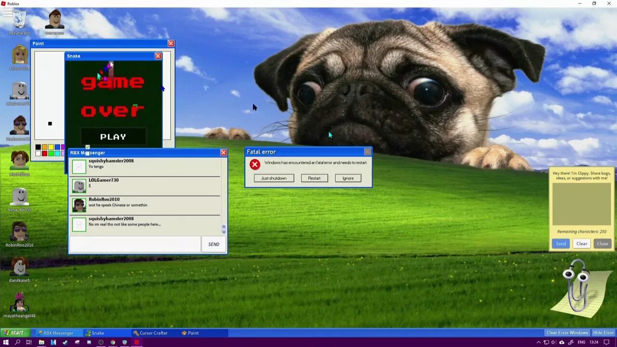Select the danilkase5 avatar desktop icon

point(19,269)
